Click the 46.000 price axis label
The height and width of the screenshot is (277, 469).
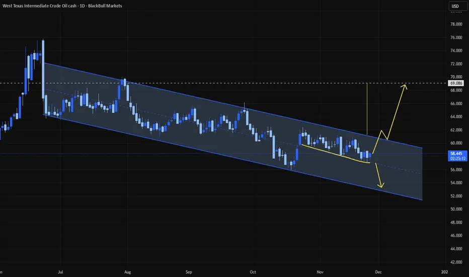coord(456,235)
